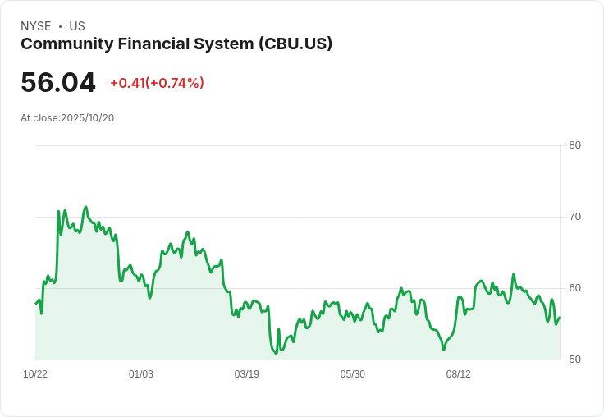Click the 56.04 closing price
This screenshot has width=604, height=417.
tap(58, 83)
